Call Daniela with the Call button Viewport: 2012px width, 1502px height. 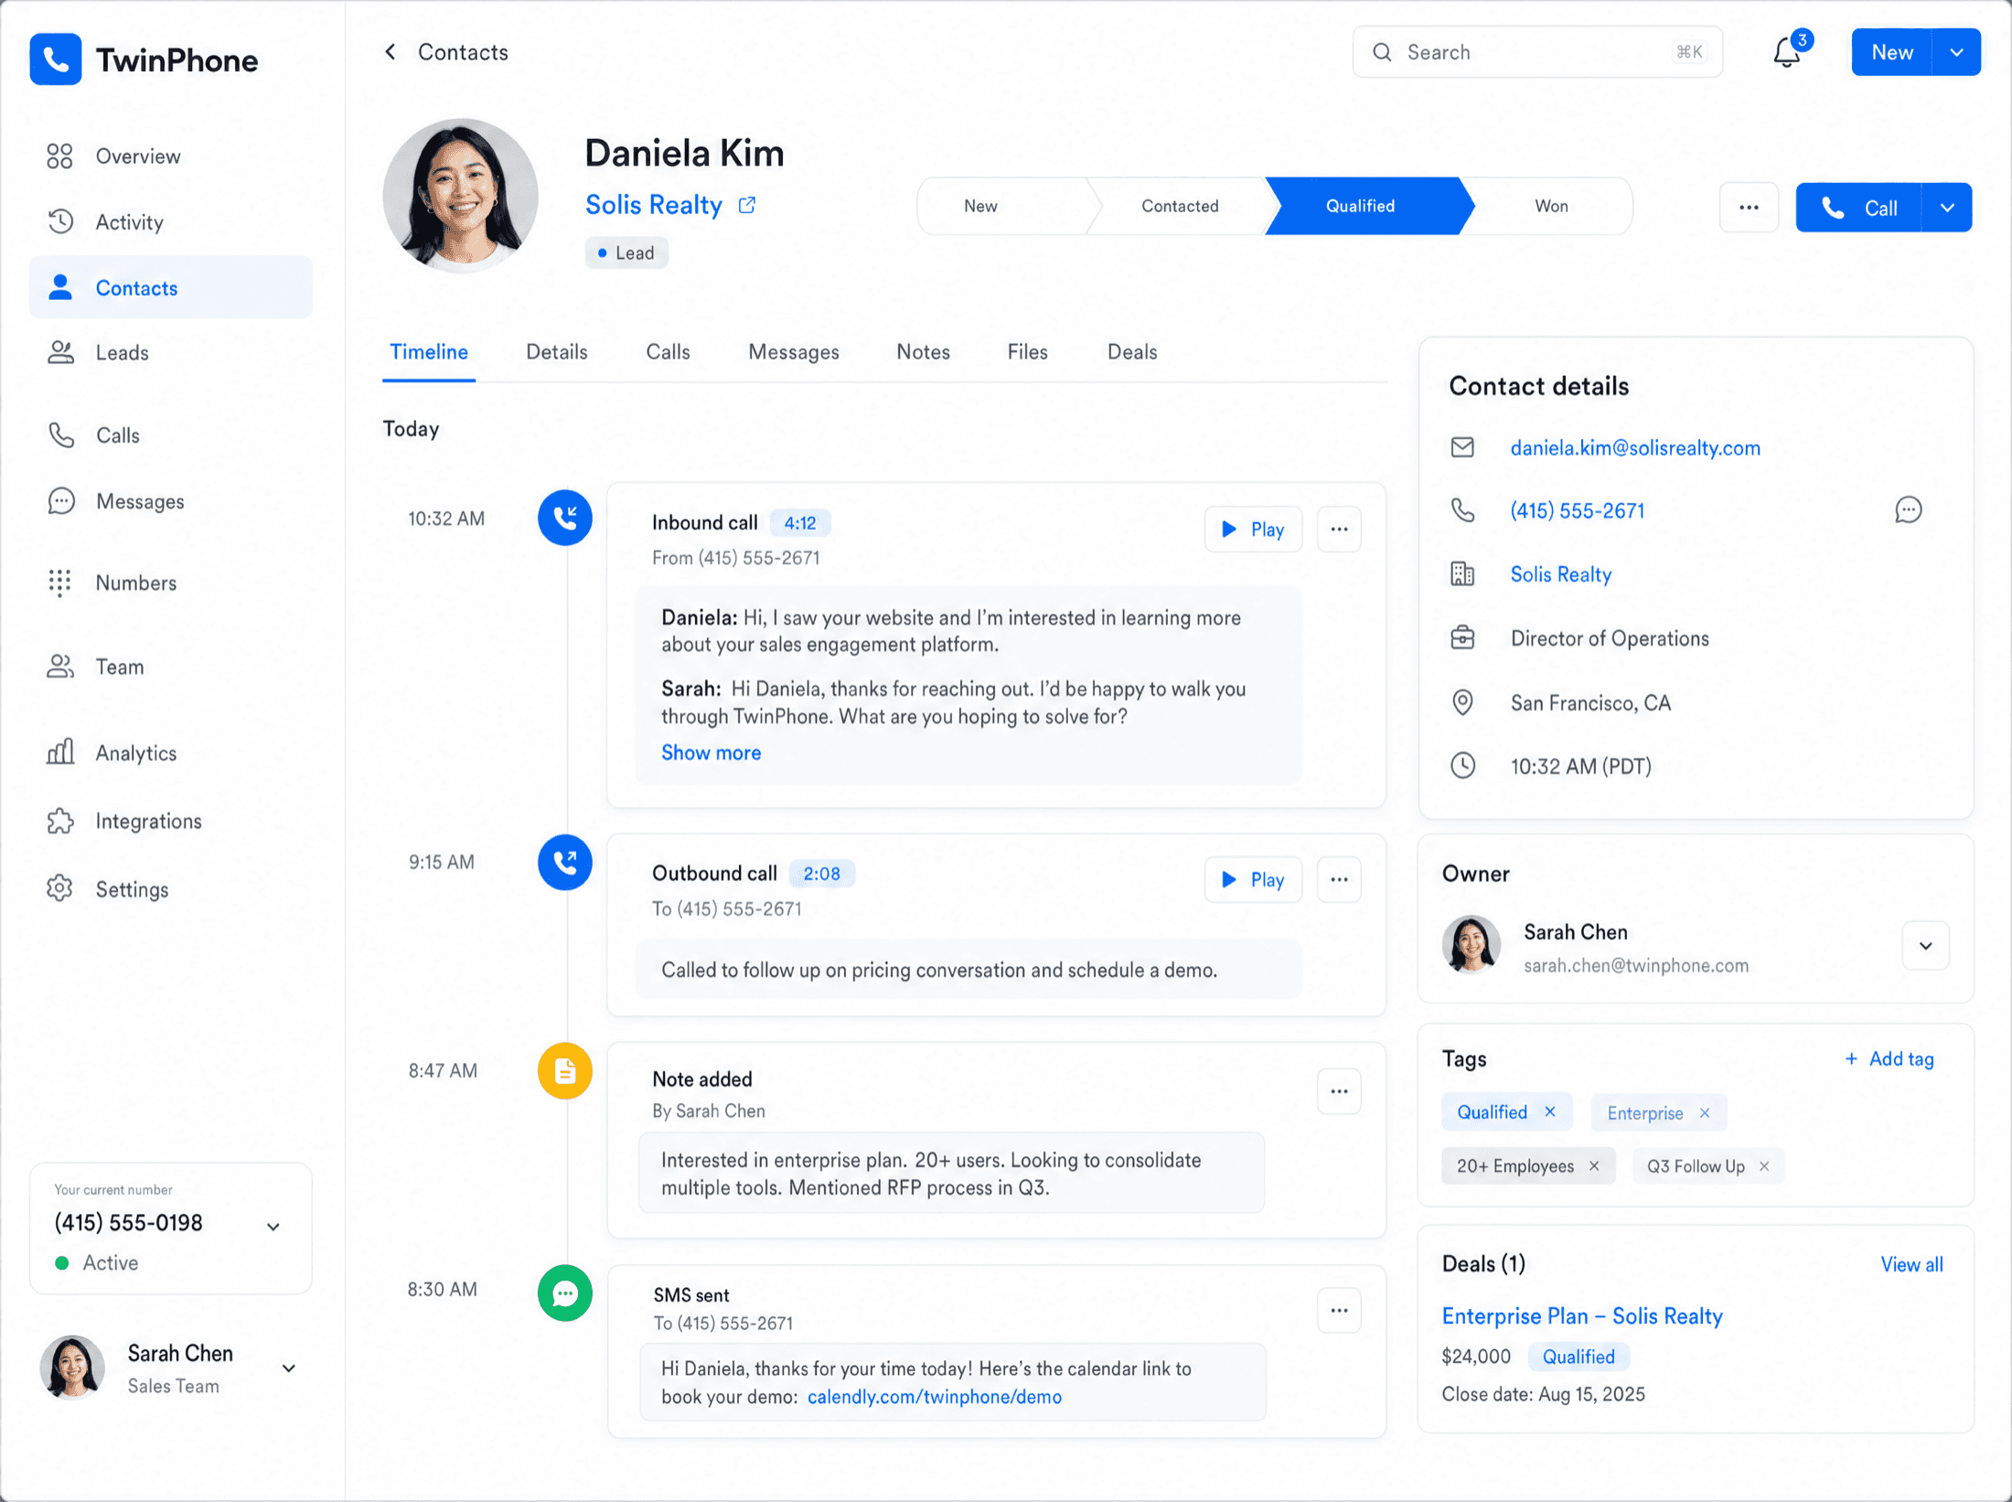1858,208
